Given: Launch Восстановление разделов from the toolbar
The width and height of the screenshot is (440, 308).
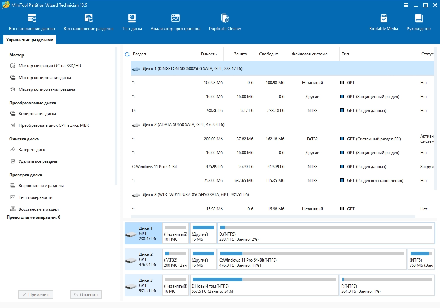Looking at the screenshot, I should [x=88, y=22].
